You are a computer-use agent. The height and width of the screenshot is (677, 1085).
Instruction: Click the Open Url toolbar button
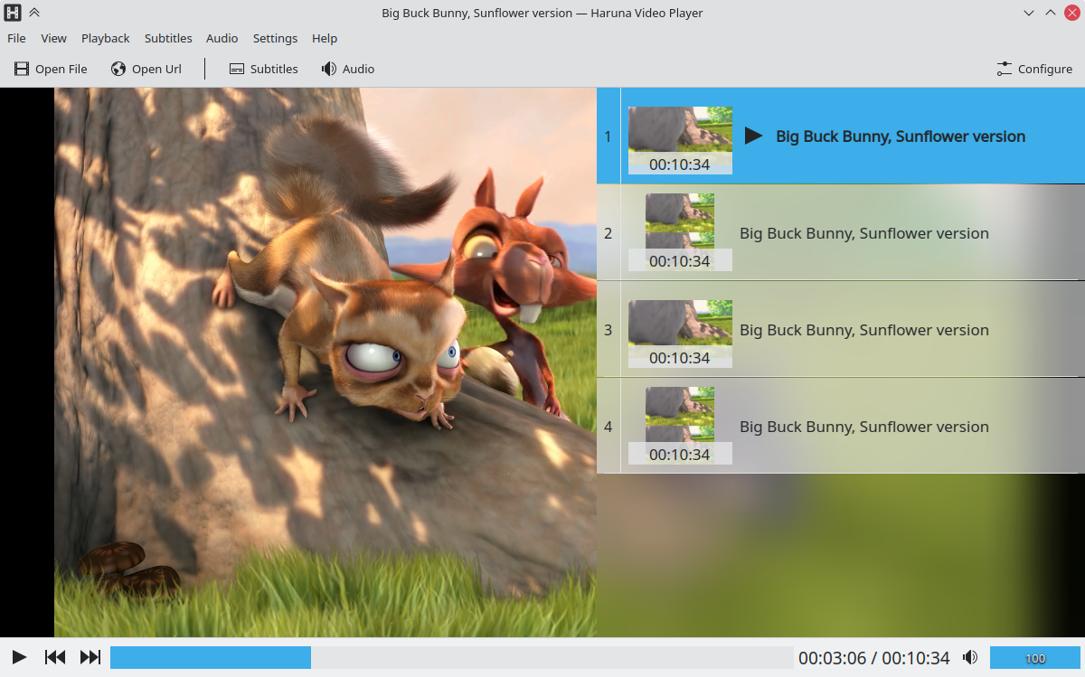[x=146, y=69]
